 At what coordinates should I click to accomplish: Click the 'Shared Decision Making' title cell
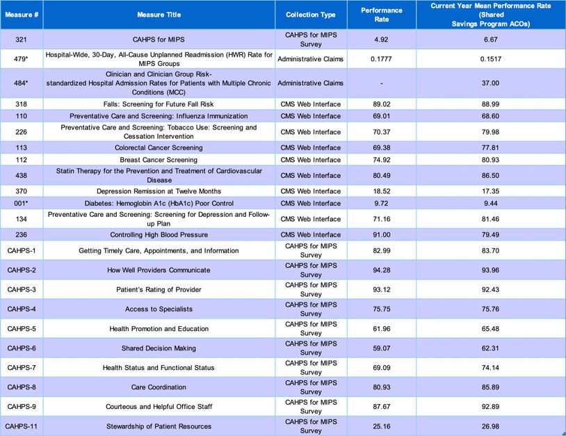click(x=159, y=348)
